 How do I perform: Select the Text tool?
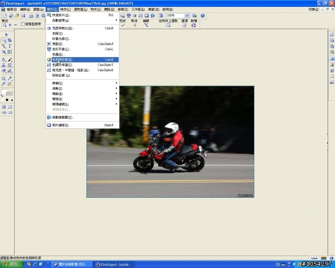[9, 46]
